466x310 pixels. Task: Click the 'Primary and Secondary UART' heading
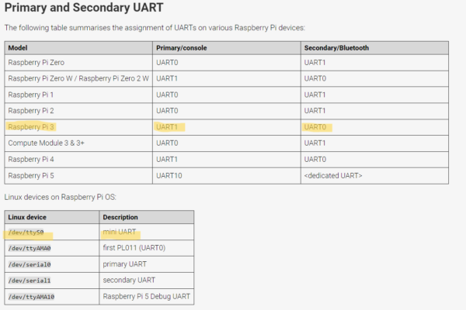coord(84,8)
